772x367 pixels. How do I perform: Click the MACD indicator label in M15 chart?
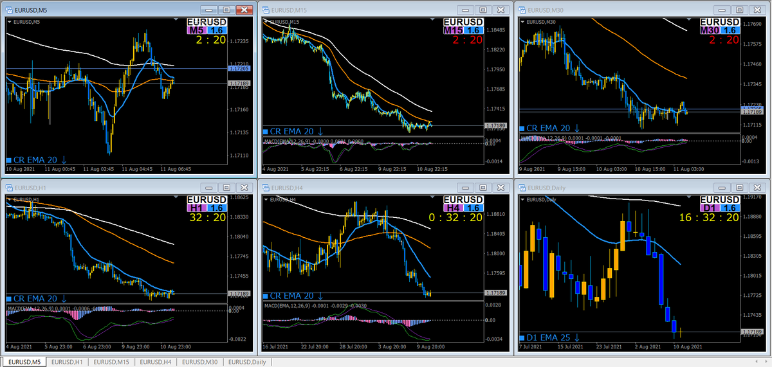click(314, 141)
